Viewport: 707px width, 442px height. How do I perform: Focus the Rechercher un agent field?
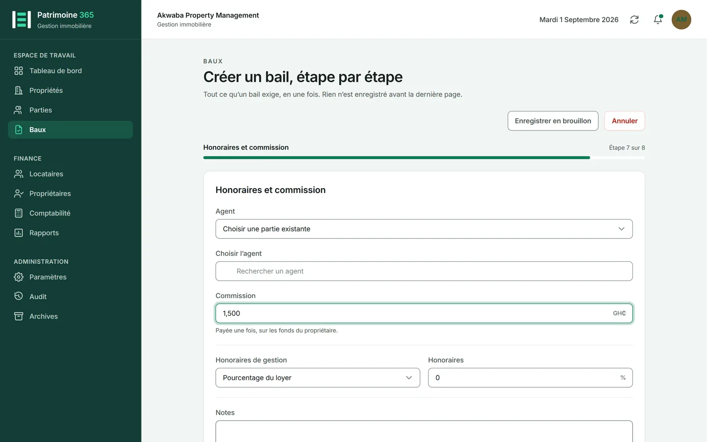tap(424, 271)
